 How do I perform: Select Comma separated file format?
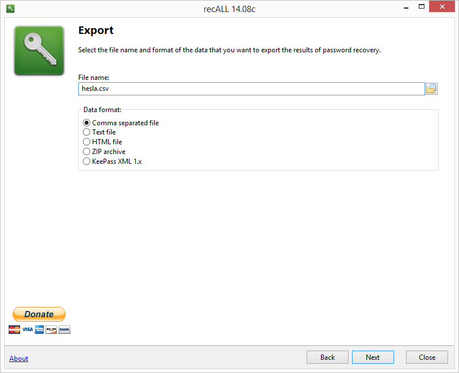[87, 122]
